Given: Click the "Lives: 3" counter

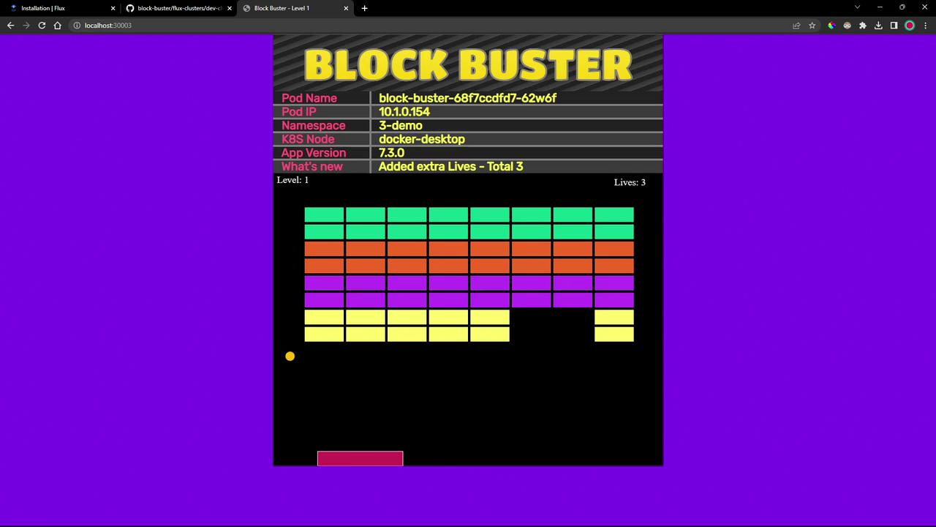Looking at the screenshot, I should point(630,182).
